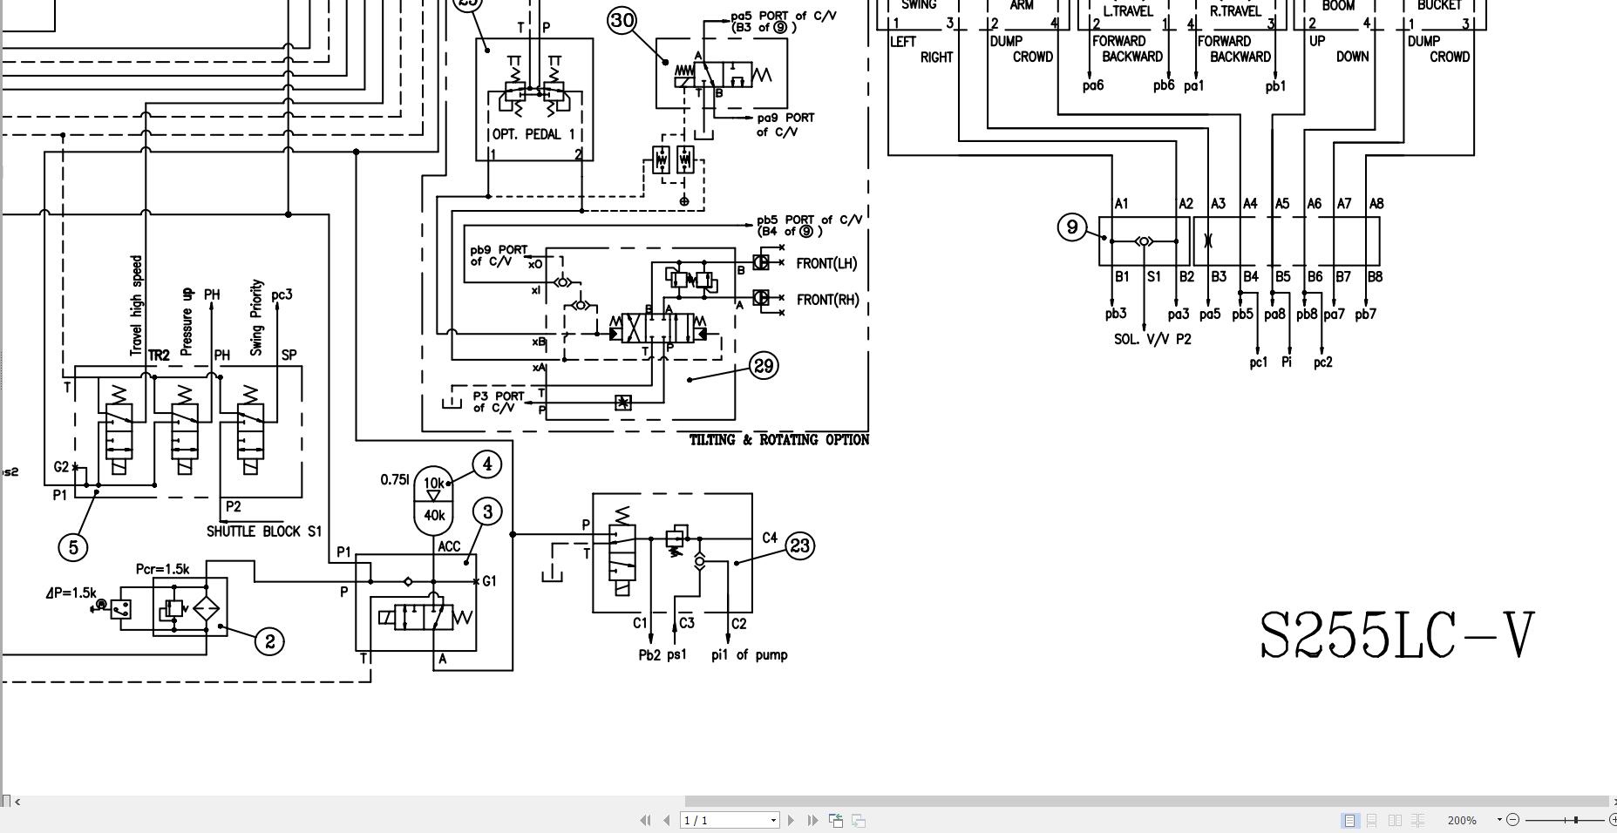Open the zoom level dropdown
The image size is (1617, 833).
tap(1499, 820)
